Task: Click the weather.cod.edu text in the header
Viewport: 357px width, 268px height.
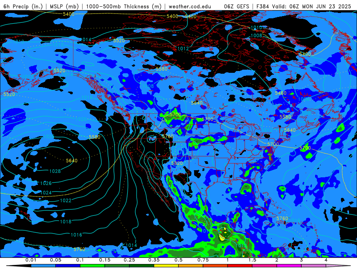Action: coord(190,6)
